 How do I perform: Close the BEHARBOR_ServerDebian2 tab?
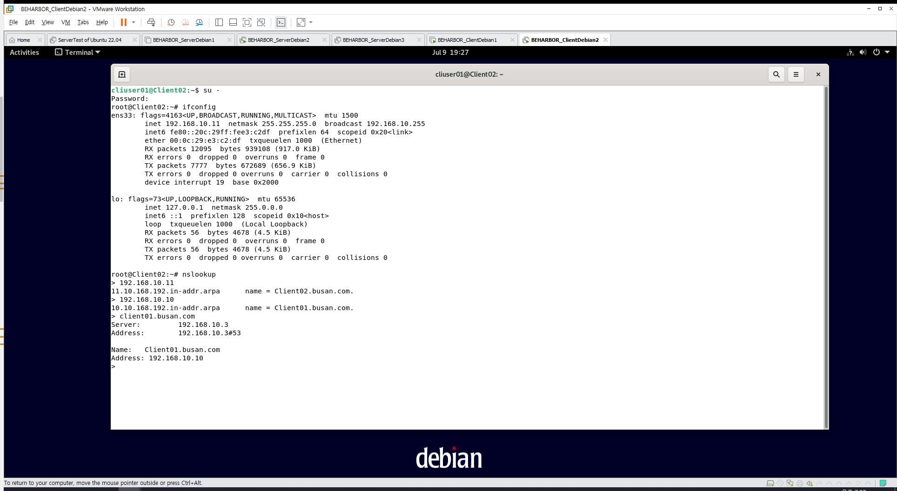point(324,40)
